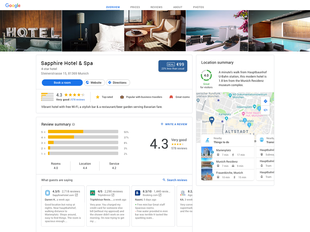The image size is (310, 232).
Task: Click the Hotel Bayerischer Hof map pin
Action: tap(243, 114)
